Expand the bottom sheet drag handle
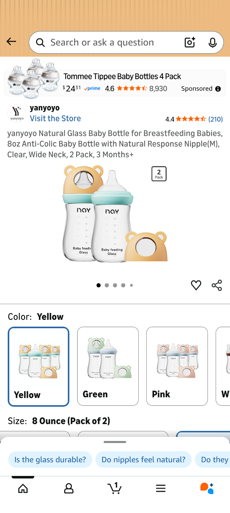This screenshot has width=230, height=513. click(115, 442)
